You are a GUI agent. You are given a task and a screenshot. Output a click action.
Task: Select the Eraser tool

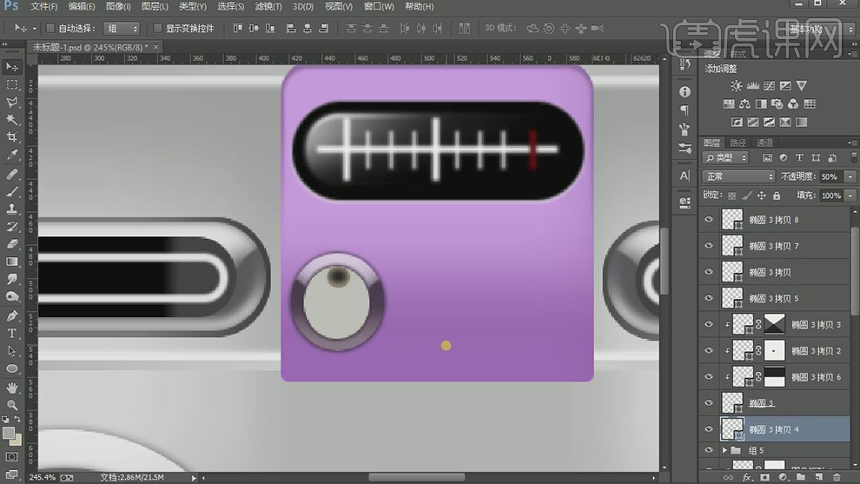11,244
